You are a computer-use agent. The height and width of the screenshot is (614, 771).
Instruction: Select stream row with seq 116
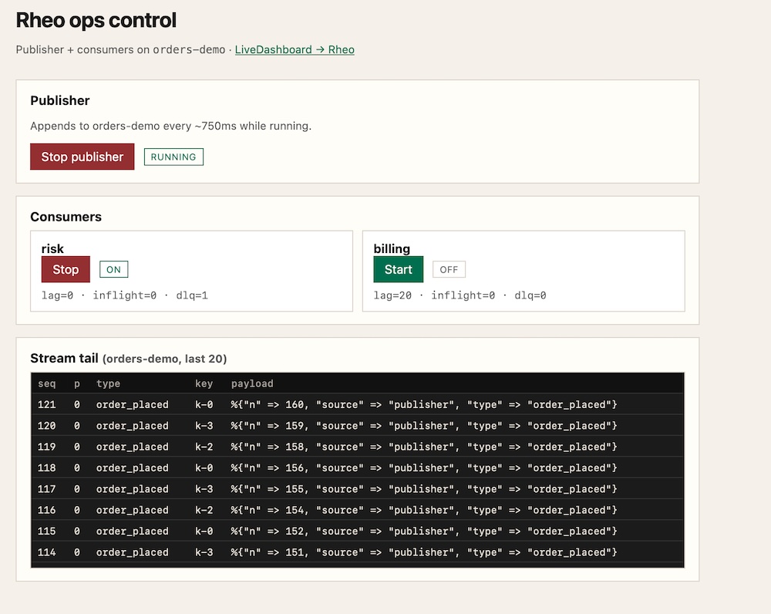(x=358, y=510)
